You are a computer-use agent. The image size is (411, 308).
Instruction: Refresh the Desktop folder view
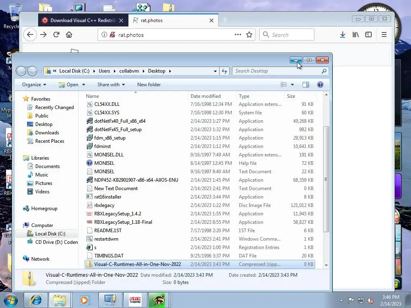(x=224, y=71)
